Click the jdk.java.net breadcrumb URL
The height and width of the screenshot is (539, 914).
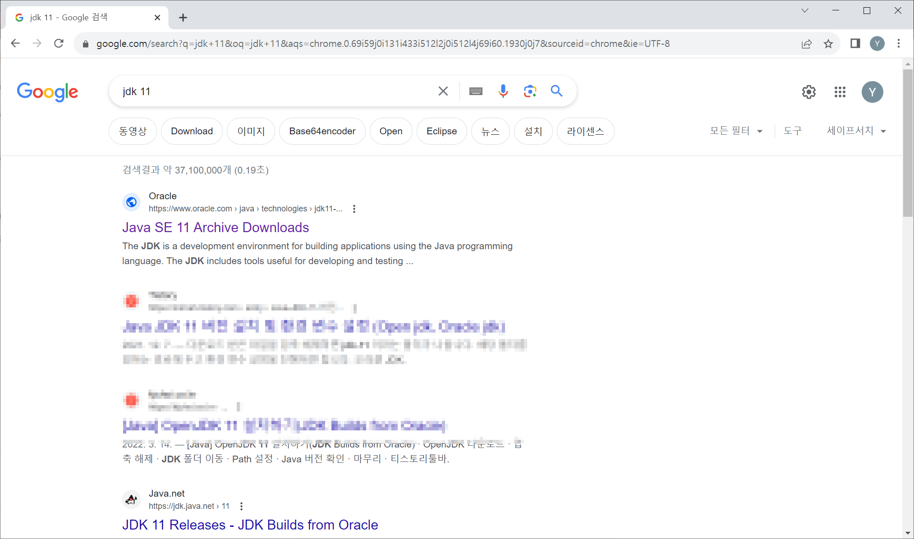tap(189, 506)
